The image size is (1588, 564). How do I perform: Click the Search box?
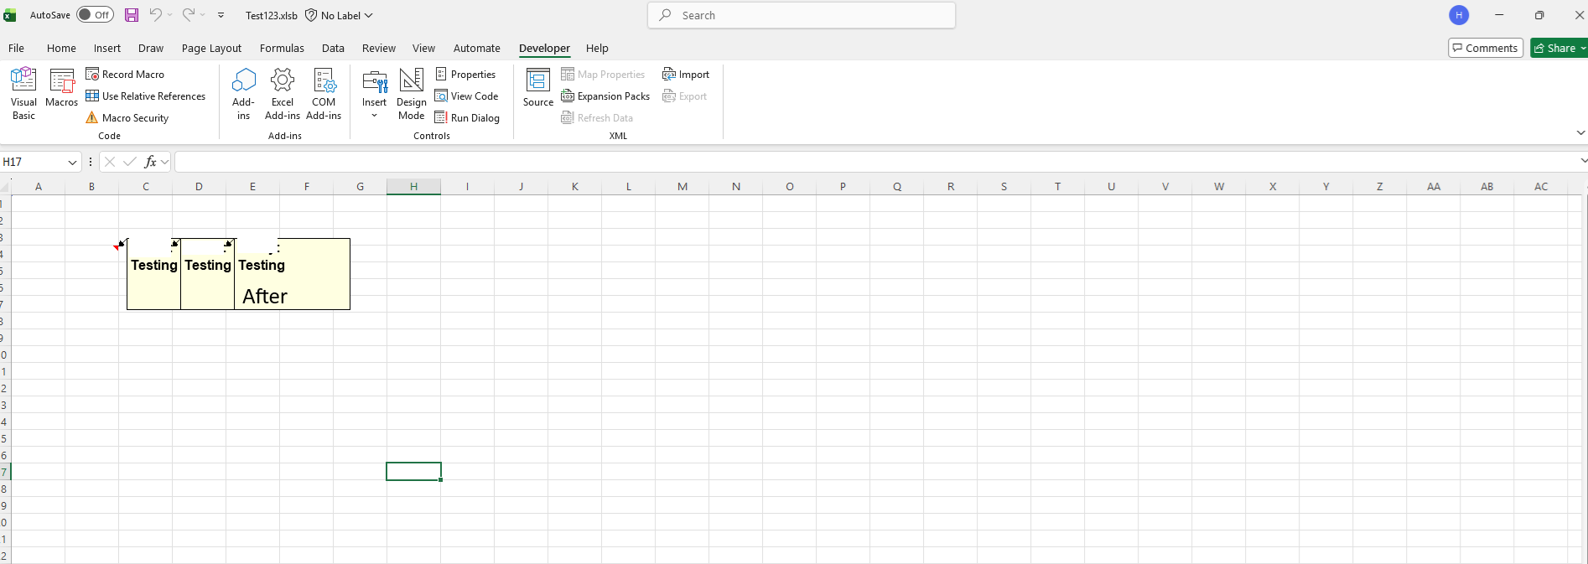[x=801, y=15]
